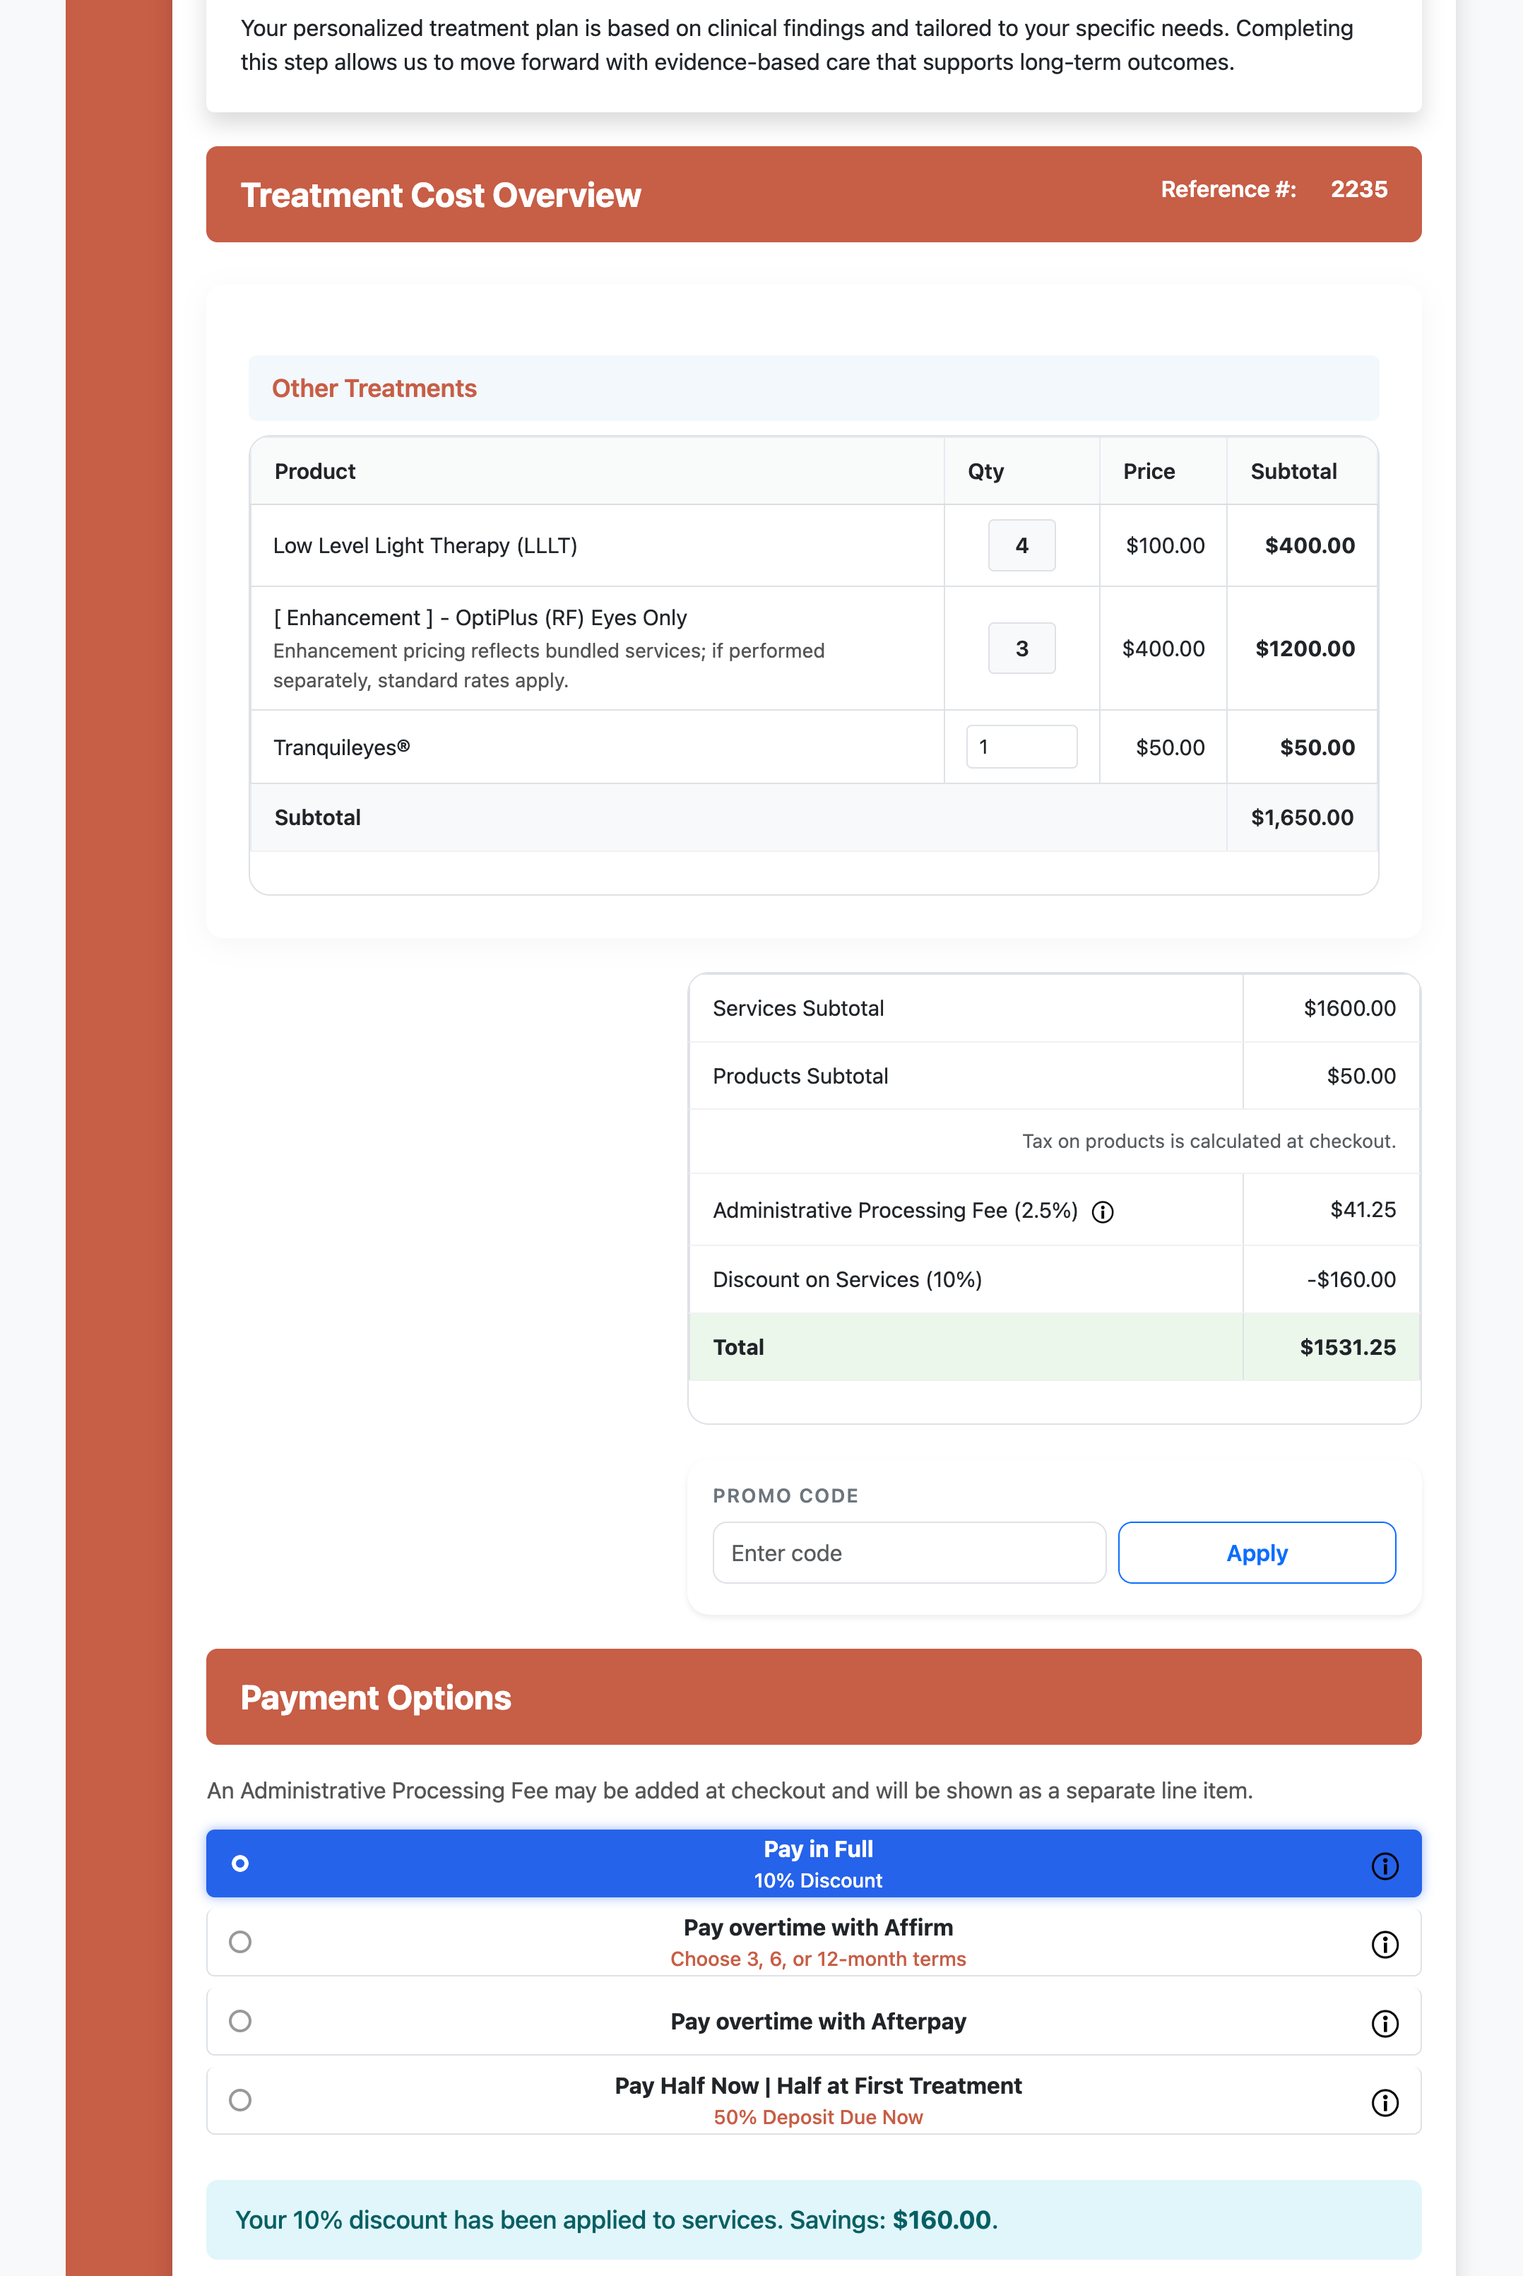Click the Payment Options banner
Image resolution: width=1523 pixels, height=2276 pixels.
point(377,1697)
